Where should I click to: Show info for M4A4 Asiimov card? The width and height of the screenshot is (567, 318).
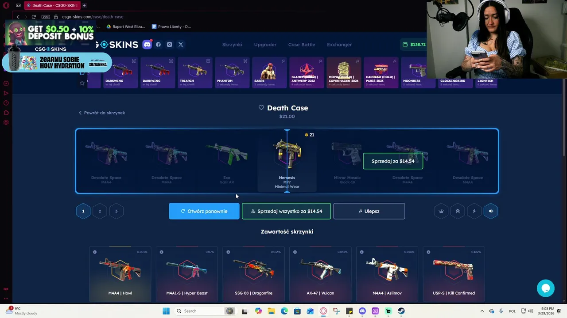[362, 252]
